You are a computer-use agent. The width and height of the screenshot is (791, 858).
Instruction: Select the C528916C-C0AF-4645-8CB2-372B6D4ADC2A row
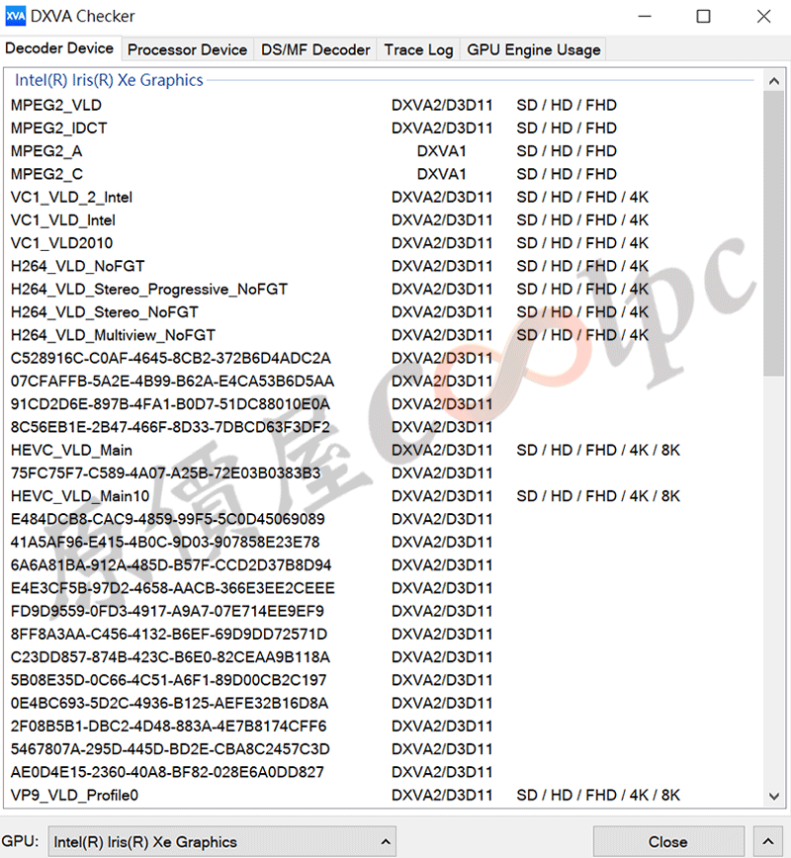point(384,358)
